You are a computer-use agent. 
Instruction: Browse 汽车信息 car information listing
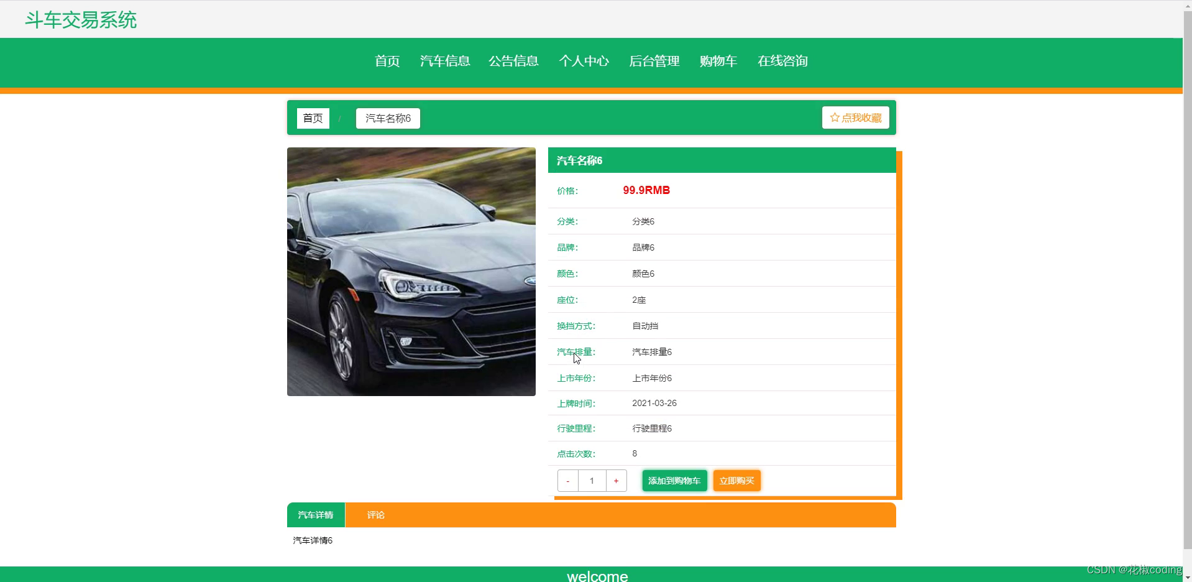point(444,62)
